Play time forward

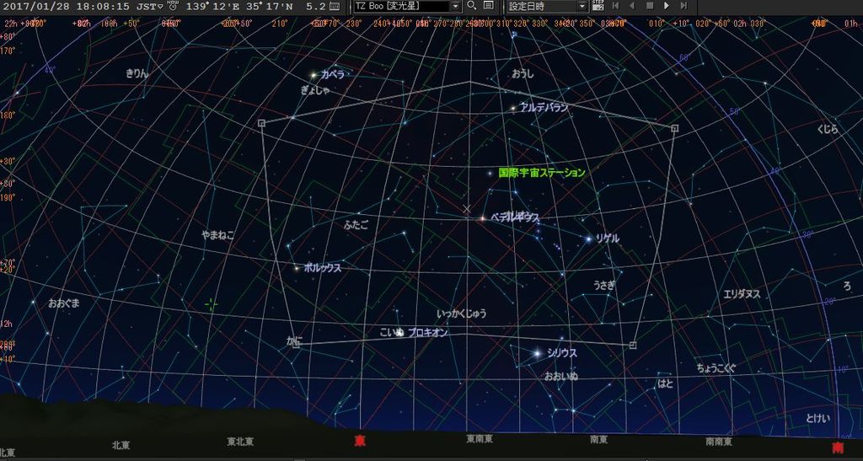[667, 6]
